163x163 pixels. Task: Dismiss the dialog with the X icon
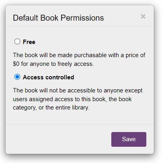(x=143, y=17)
